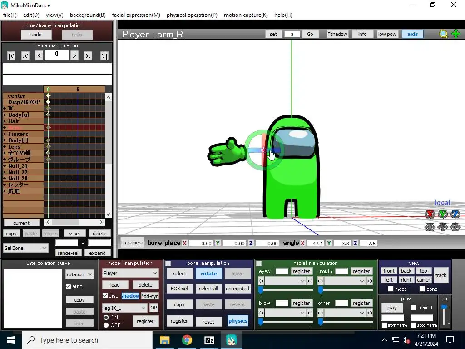The height and width of the screenshot is (349, 465).
Task: Open the rotation interpolation dropdown
Action: click(x=79, y=274)
